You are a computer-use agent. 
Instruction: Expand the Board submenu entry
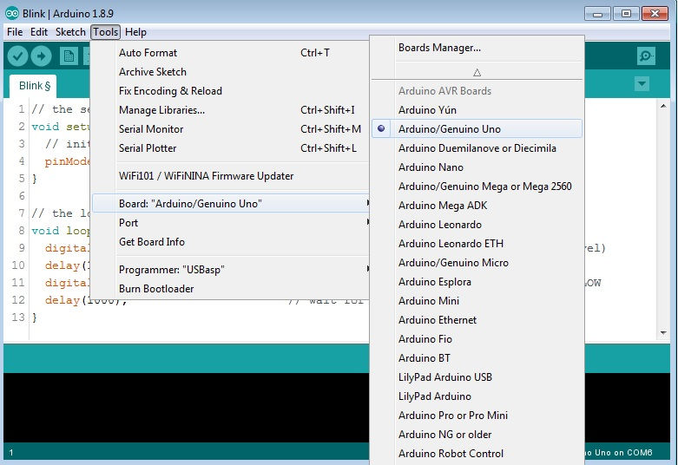pyautogui.click(x=231, y=204)
